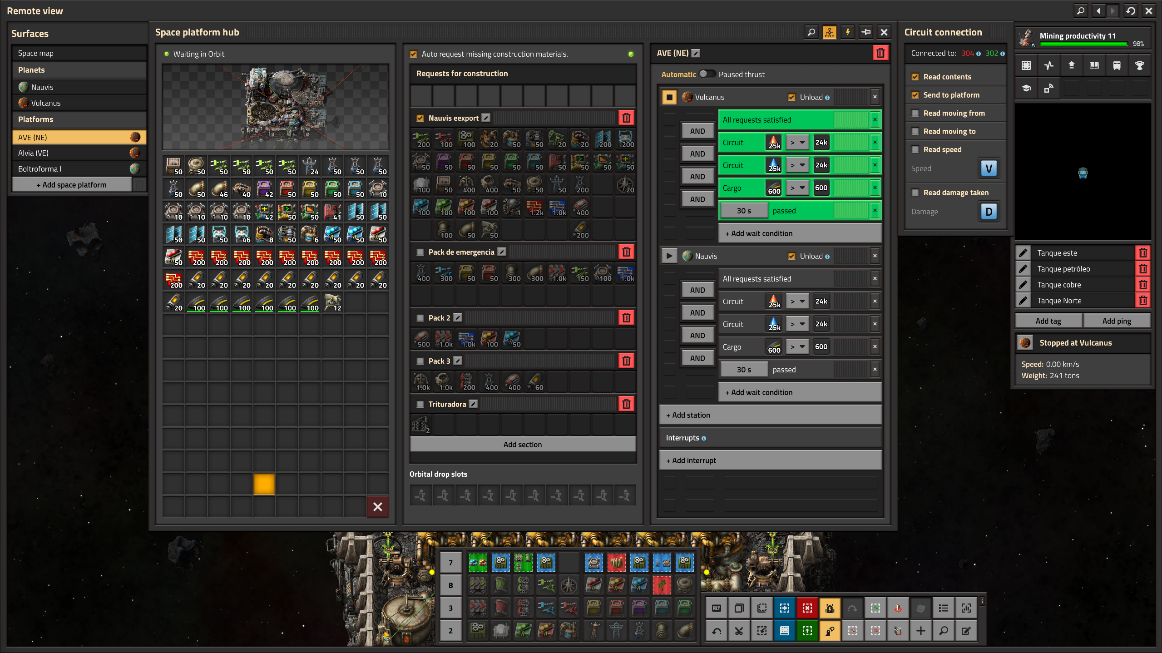Toggle Auto request missing construction materials
Image resolution: width=1162 pixels, height=653 pixels.
[x=413, y=54]
